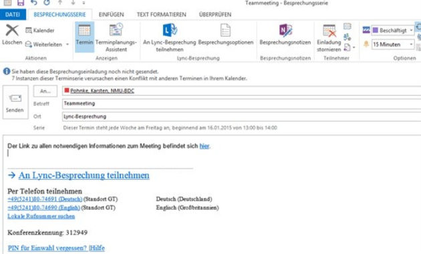
Task: Click the Serie recurrence description text
Action: pos(170,128)
